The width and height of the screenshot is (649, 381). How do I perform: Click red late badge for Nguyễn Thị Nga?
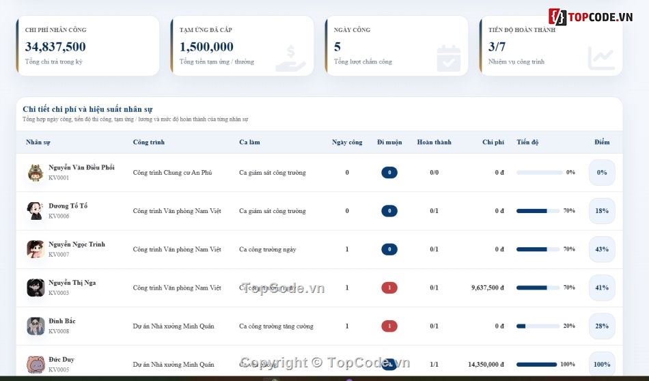click(389, 288)
